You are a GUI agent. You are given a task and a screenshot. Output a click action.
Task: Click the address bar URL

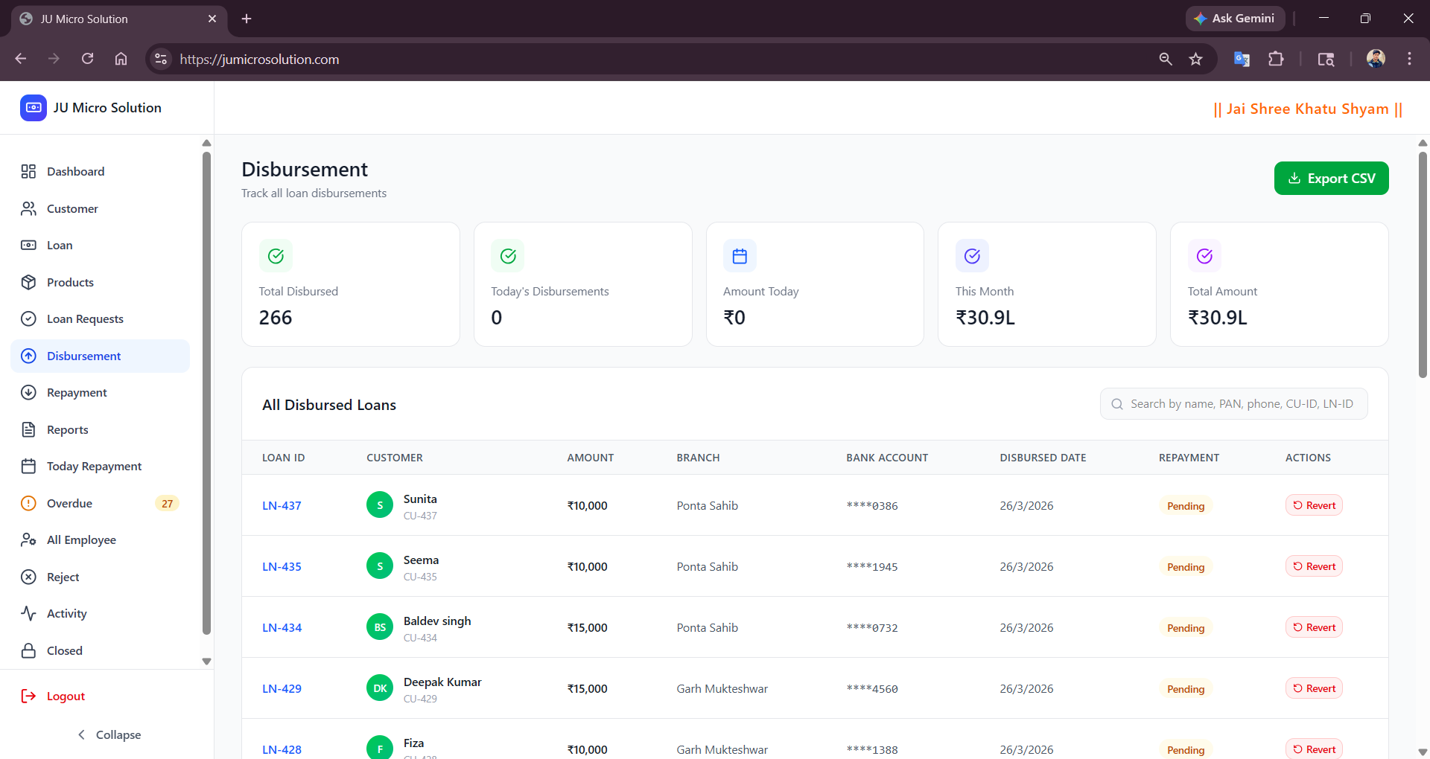pyautogui.click(x=259, y=60)
